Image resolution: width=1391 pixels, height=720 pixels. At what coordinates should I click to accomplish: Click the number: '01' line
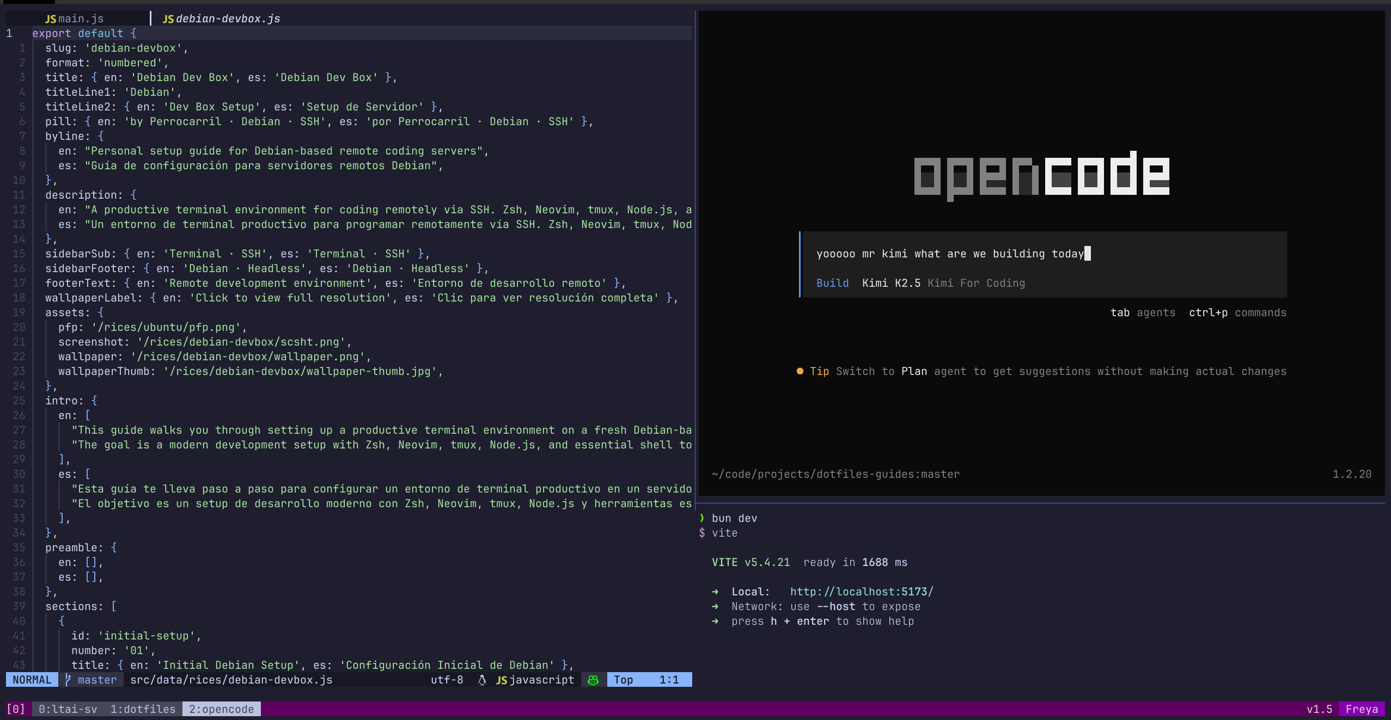pyautogui.click(x=113, y=650)
